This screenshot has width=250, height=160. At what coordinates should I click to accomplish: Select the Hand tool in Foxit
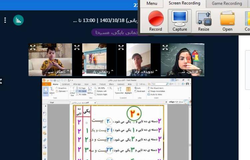pyautogui.click(x=46, y=91)
